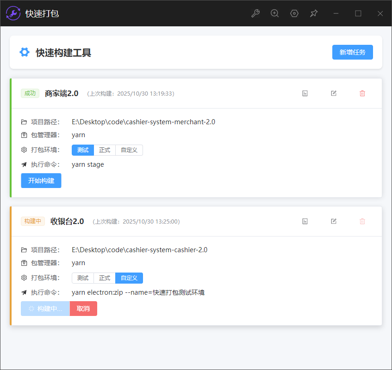Image resolution: width=392 pixels, height=370 pixels.
Task: Start build with 开始构建 button
Action: coord(41,181)
